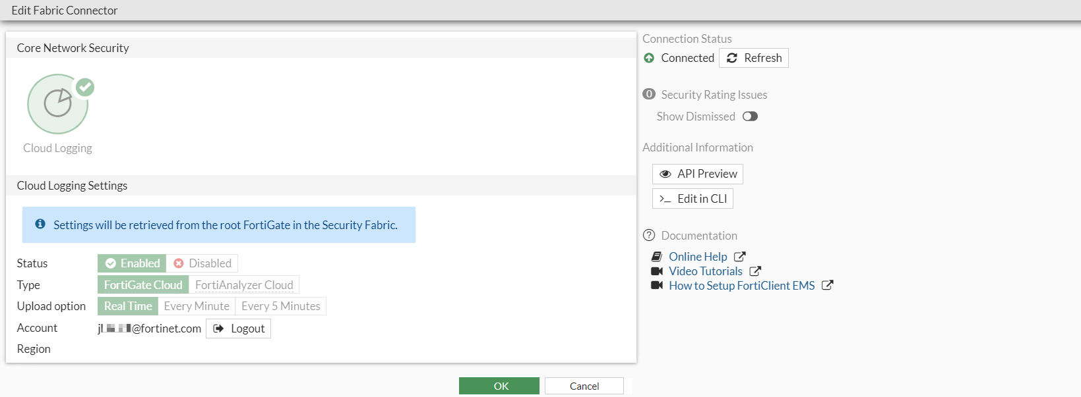Open Edit in CLI console
This screenshot has height=397, width=1081.
click(693, 199)
